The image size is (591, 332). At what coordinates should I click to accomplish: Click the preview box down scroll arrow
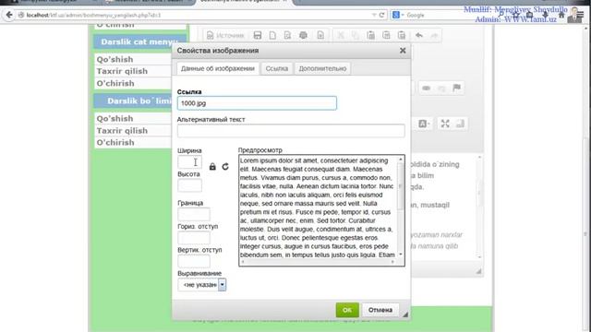pos(400,255)
